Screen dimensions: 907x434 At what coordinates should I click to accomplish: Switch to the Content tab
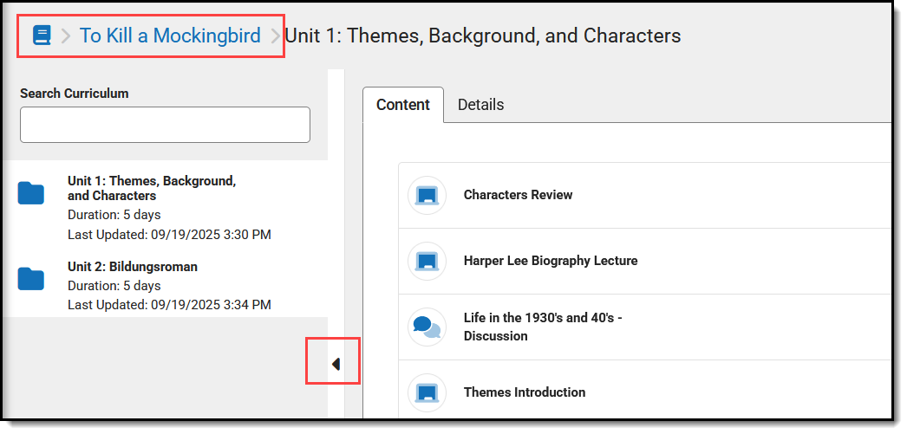(403, 105)
